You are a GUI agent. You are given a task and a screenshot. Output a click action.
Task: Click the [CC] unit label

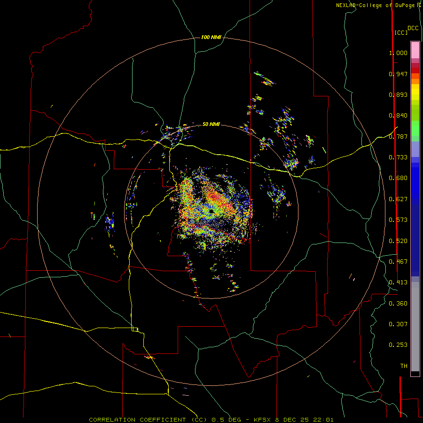pos(401,32)
